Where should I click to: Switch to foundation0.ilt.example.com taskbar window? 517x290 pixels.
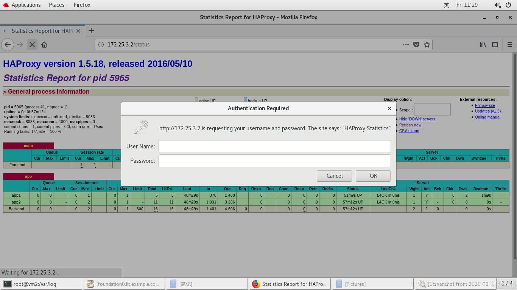pos(125,284)
